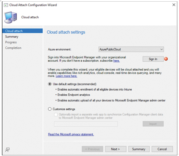179x156 pixels.
Task: Tick the optionally import separate web app checkbox
Action: 56,115
